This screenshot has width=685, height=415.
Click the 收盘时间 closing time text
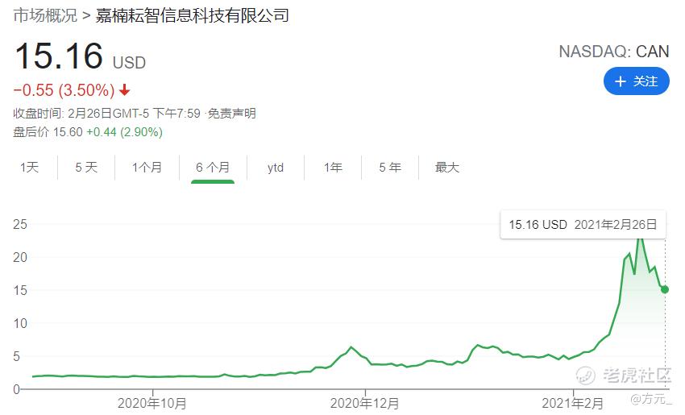coord(106,114)
